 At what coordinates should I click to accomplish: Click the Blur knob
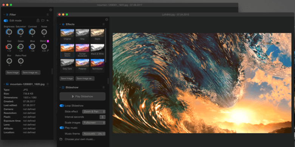click(9, 61)
